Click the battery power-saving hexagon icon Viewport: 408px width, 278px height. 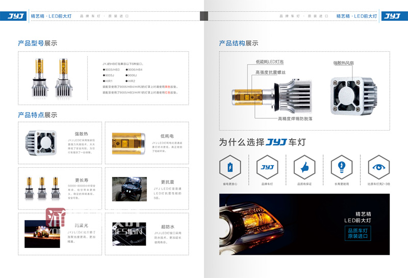click(229, 167)
